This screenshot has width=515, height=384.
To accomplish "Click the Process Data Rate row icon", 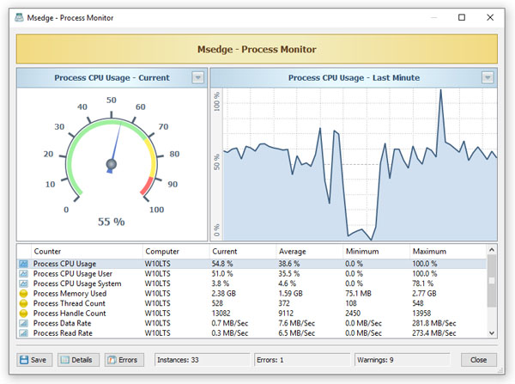I will coord(24,323).
